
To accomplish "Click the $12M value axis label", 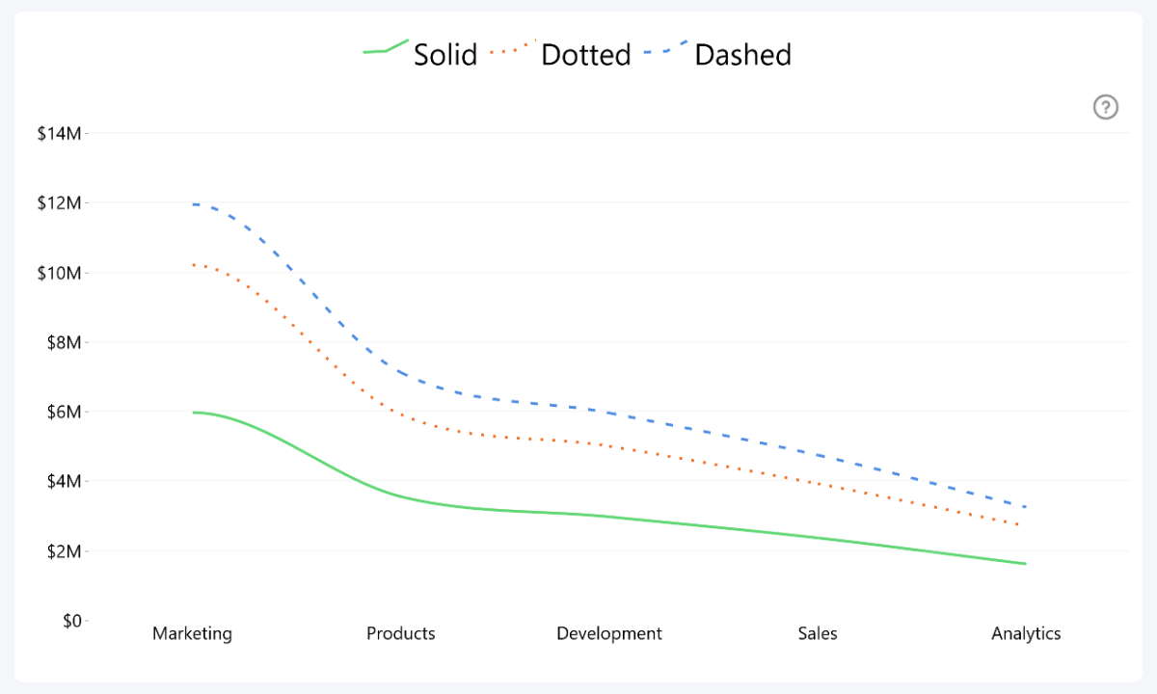I will pos(59,203).
